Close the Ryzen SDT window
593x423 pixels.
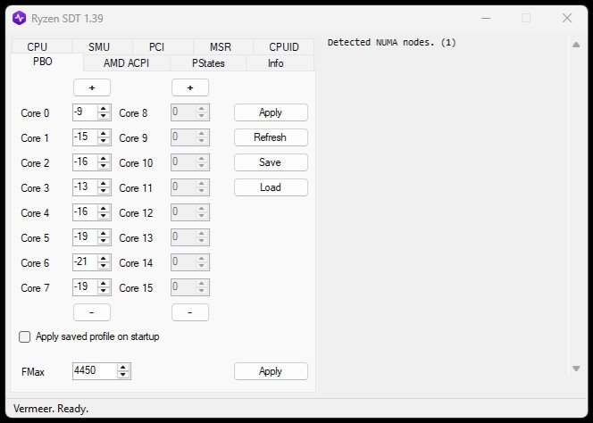coord(567,18)
